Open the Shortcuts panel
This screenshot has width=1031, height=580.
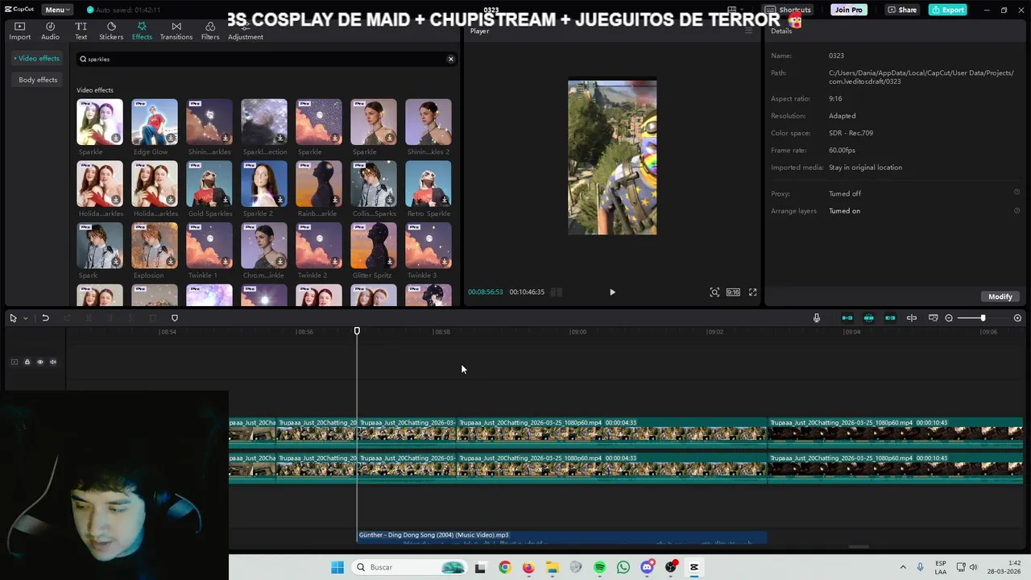click(789, 10)
